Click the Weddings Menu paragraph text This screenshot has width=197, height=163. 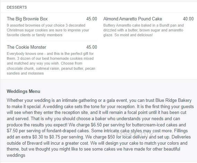[x=100, y=128]
